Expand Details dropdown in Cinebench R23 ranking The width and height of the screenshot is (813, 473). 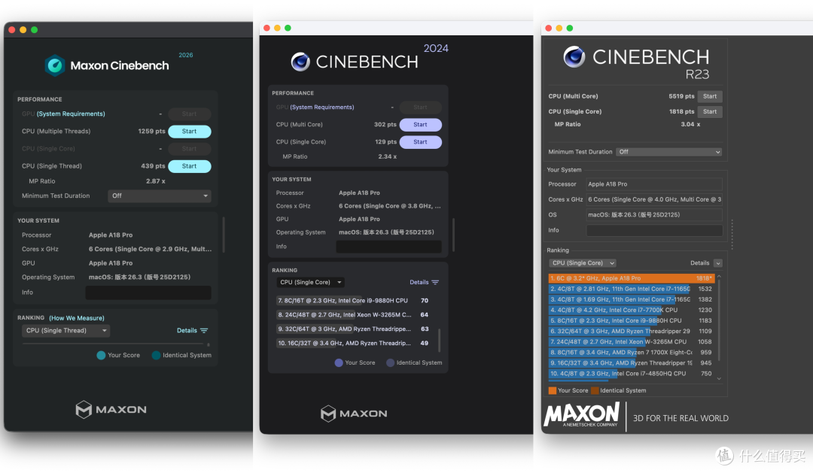(x=718, y=263)
